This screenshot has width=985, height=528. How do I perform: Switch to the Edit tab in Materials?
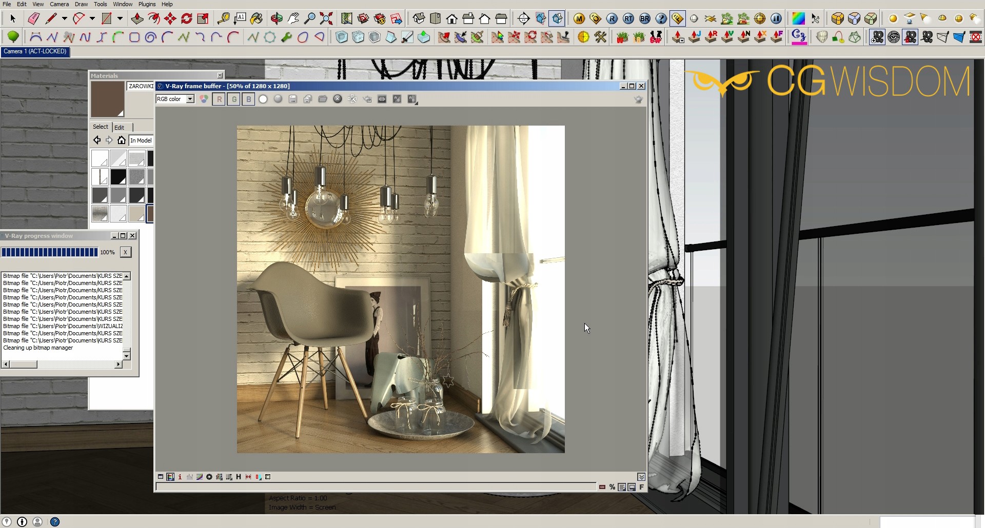pyautogui.click(x=120, y=128)
